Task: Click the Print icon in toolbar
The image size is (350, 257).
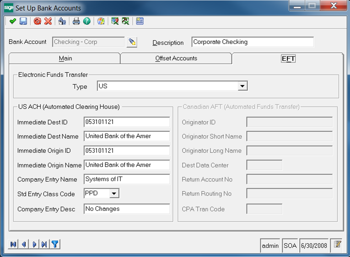Action: click(76, 21)
